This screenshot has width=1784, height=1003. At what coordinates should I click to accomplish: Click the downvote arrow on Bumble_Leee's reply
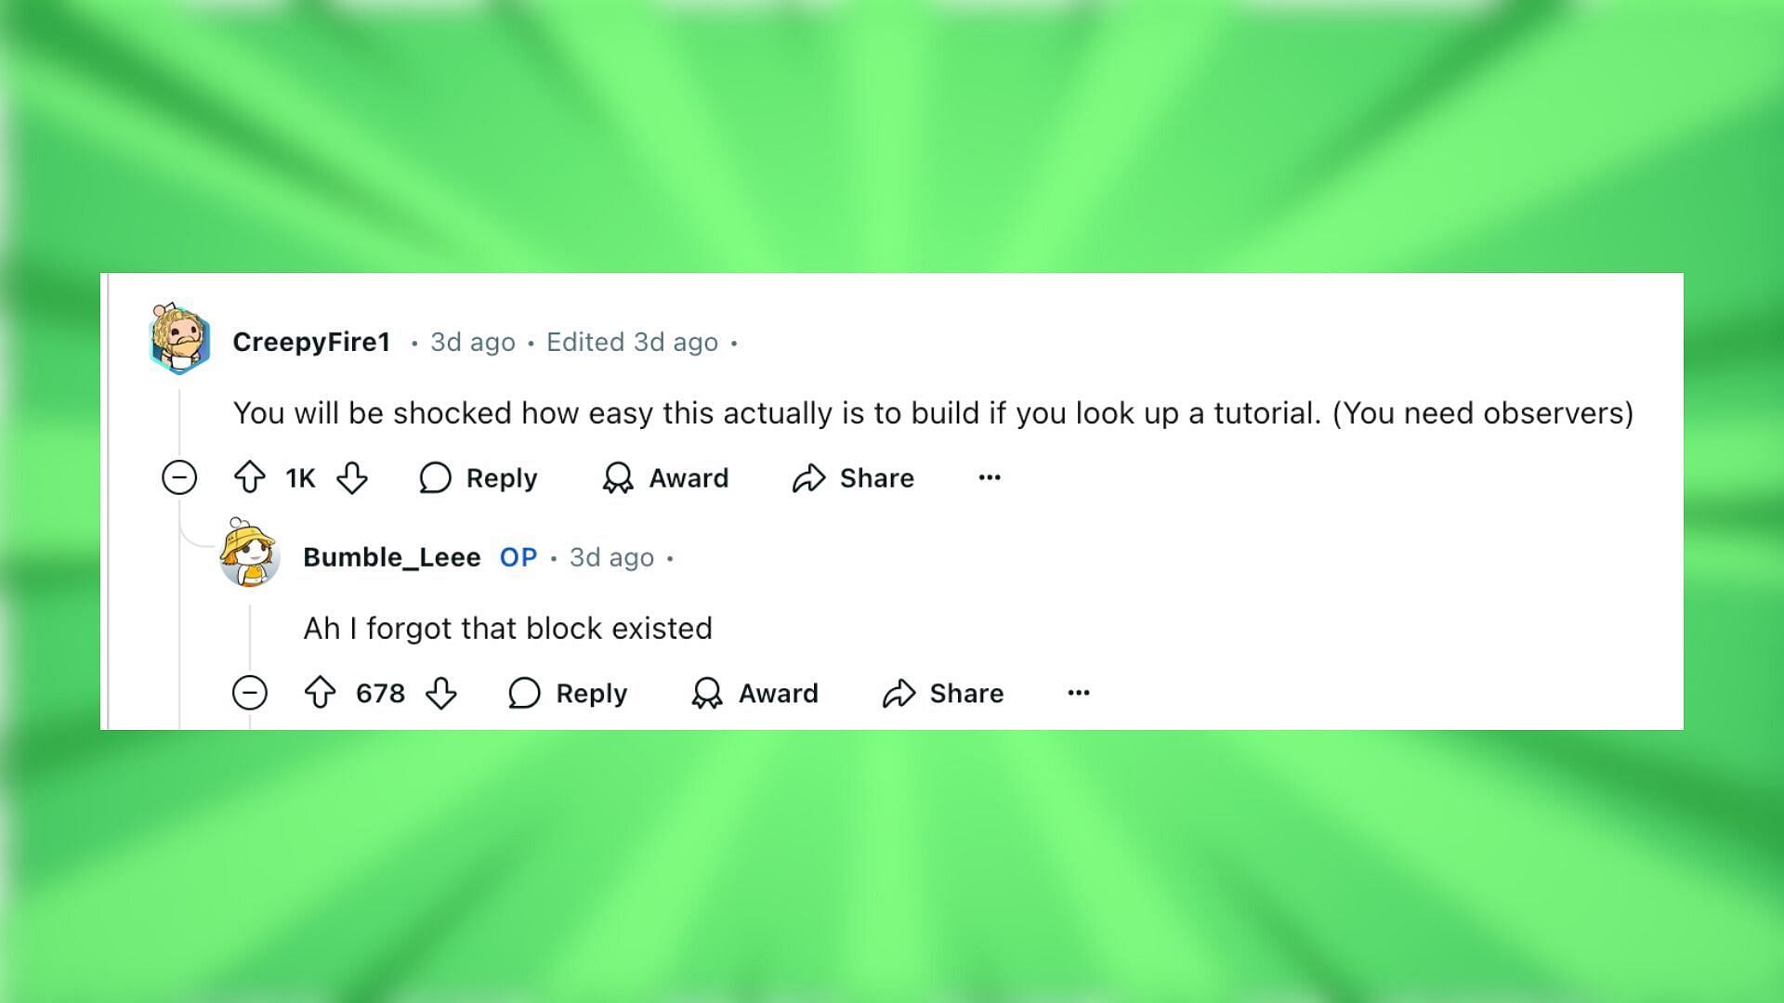pyautogui.click(x=441, y=693)
